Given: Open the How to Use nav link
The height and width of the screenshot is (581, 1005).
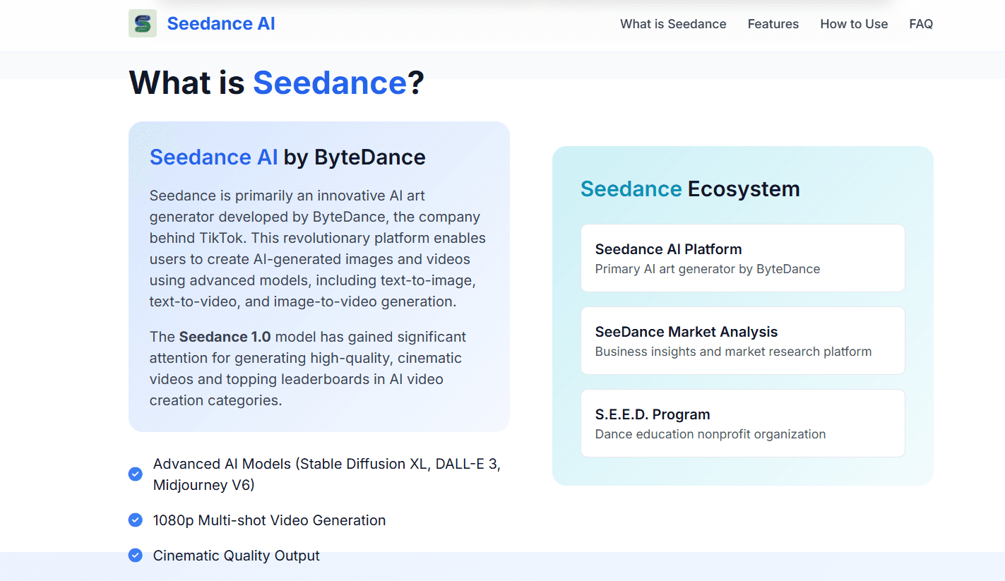Looking at the screenshot, I should 853,24.
